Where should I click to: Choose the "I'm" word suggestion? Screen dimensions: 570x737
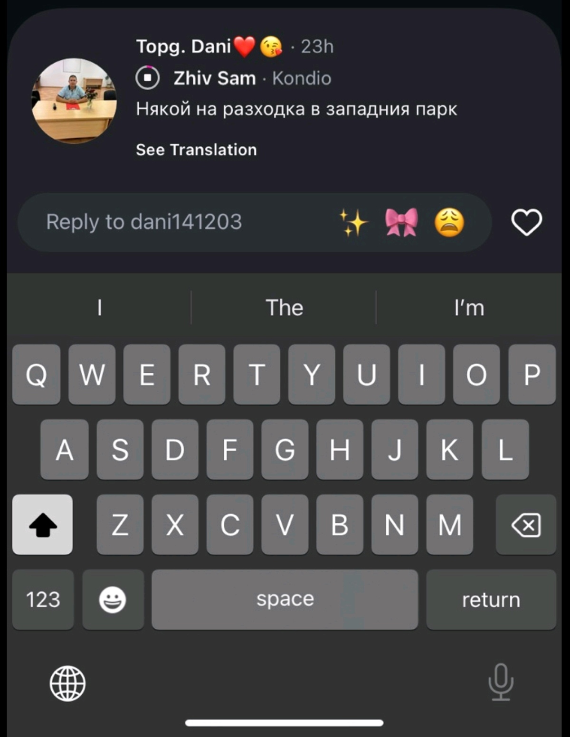coord(469,308)
